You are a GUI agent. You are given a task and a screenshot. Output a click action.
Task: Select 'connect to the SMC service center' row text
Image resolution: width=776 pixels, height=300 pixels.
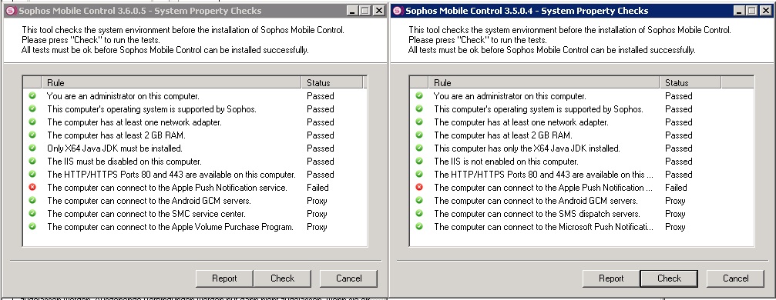pos(146,214)
